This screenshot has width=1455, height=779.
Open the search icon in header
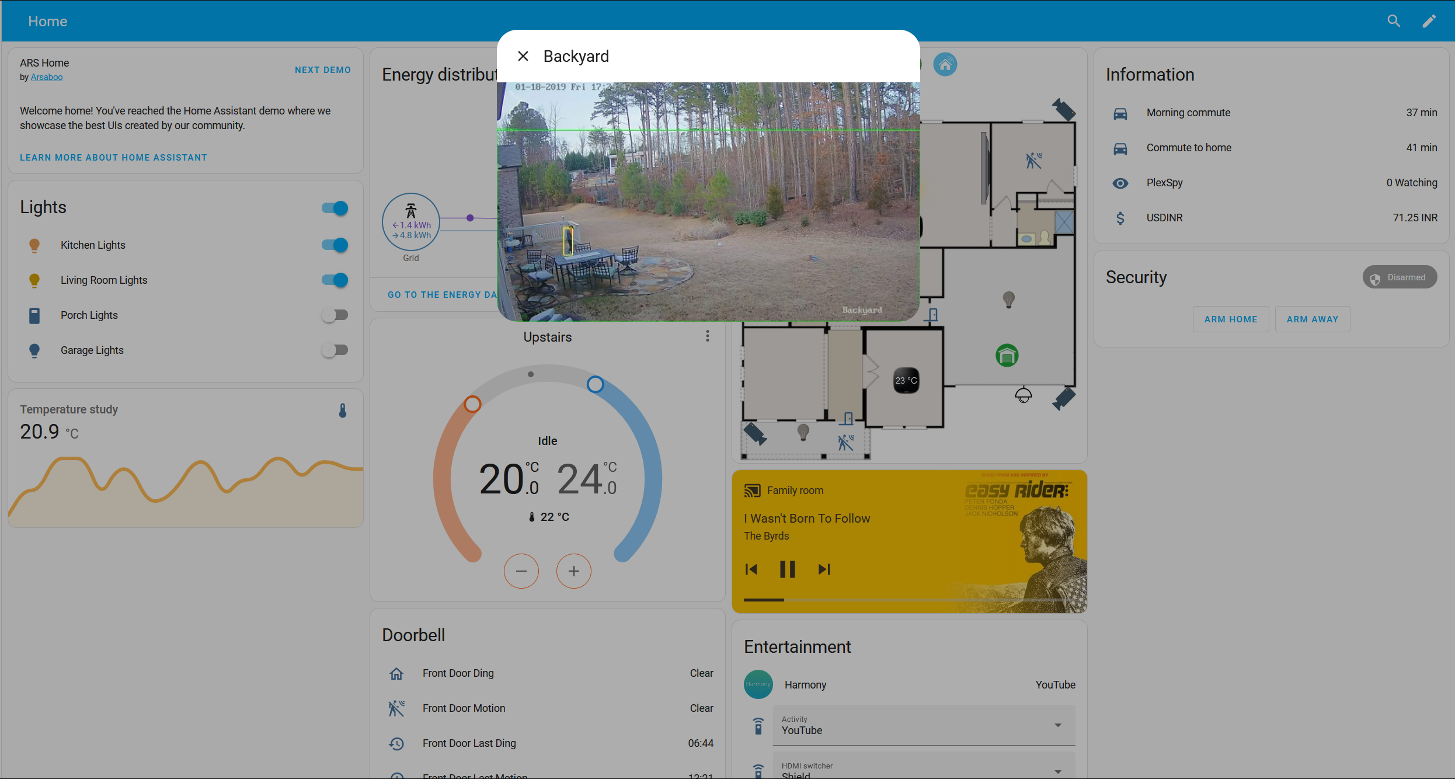1394,21
